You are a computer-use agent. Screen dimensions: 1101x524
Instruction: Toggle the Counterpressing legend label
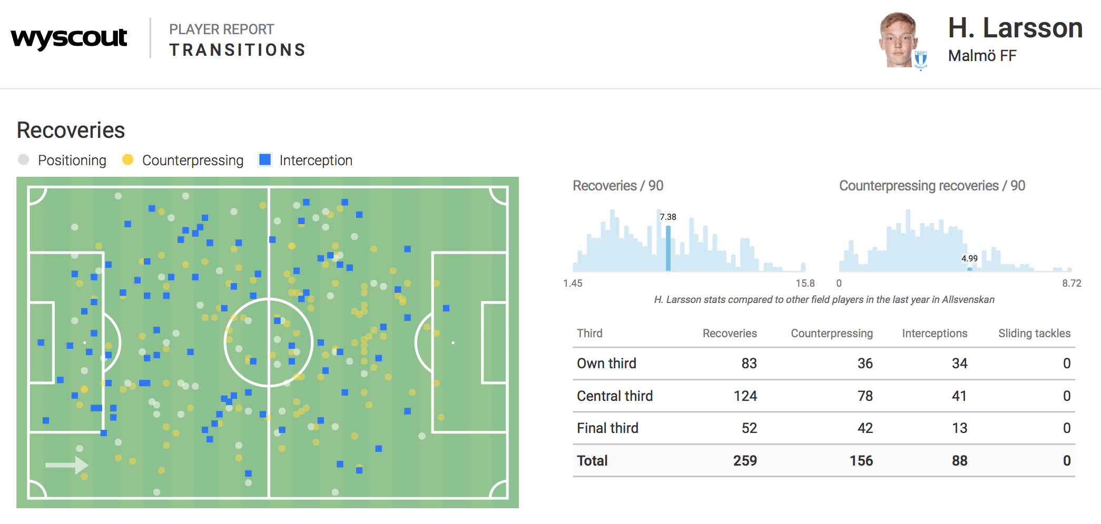click(x=193, y=160)
